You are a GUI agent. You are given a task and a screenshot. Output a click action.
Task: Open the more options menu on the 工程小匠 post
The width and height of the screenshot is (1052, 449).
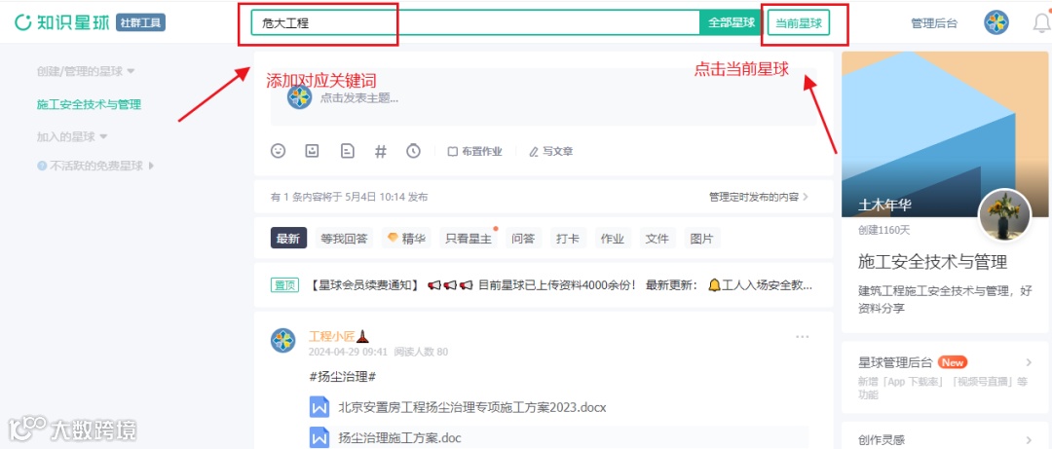[803, 337]
